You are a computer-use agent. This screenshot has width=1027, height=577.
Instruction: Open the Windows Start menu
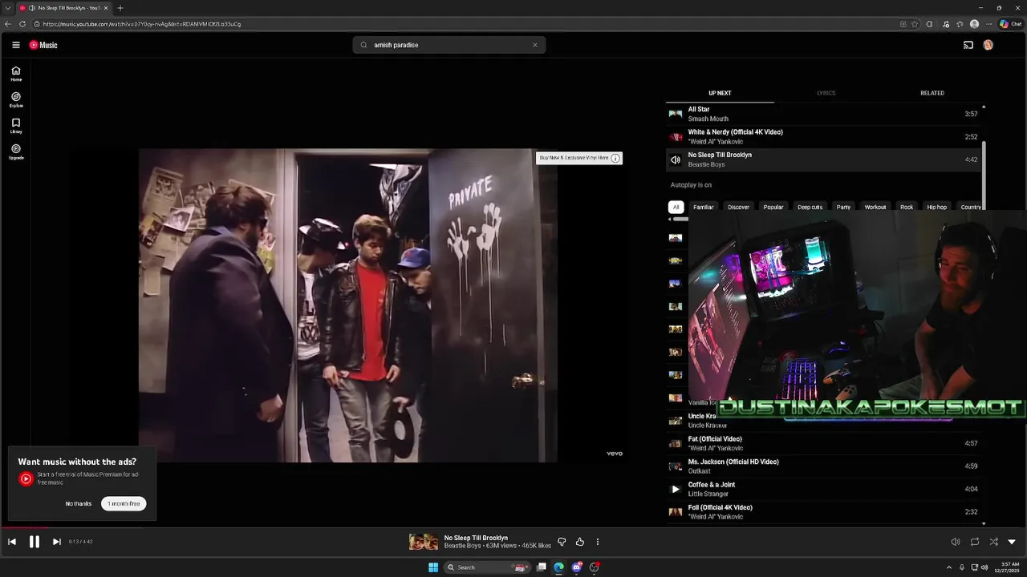click(x=433, y=567)
